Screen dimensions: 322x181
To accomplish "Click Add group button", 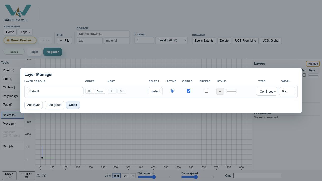I will 54,105.
